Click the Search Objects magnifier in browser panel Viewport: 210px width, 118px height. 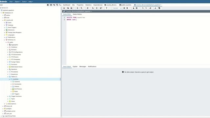pos(57,5)
